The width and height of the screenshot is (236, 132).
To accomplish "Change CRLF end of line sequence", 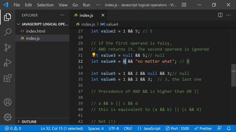I will (x=128, y=128).
